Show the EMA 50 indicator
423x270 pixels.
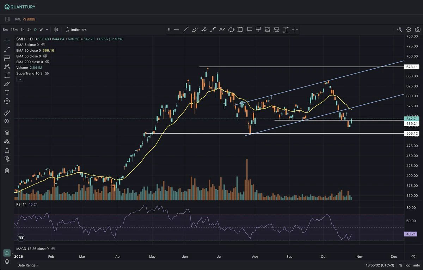45,56
